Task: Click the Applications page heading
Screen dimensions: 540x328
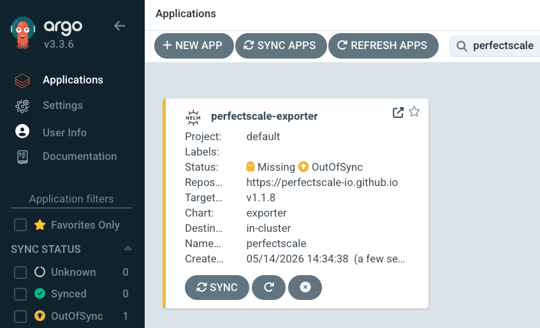Action: (186, 13)
